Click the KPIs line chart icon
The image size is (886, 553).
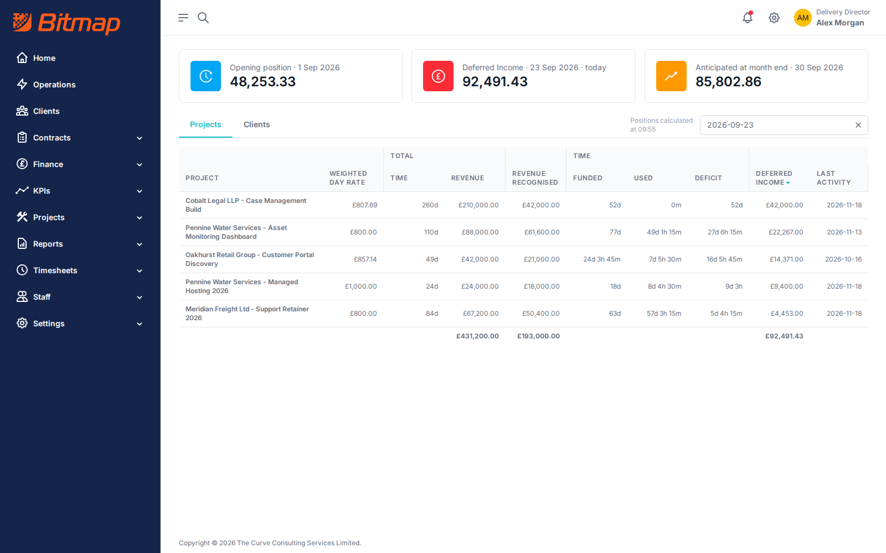[22, 190]
